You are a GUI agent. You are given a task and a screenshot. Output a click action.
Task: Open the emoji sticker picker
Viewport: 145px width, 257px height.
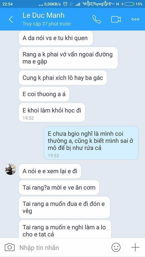click(x=116, y=247)
